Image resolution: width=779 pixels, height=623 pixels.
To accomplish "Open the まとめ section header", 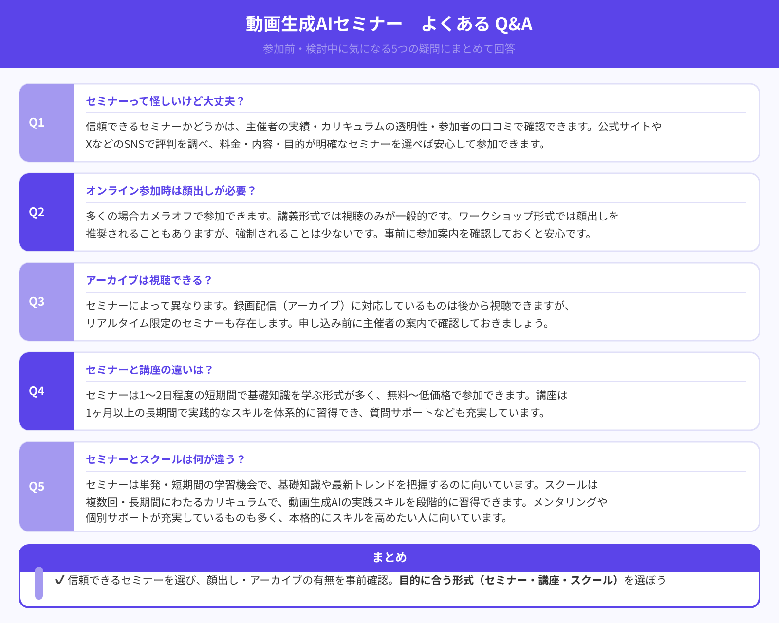I will tap(389, 557).
